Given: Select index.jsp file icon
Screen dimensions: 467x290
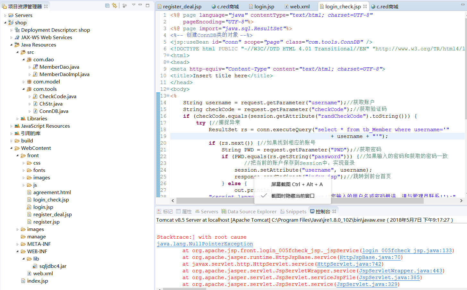Looking at the screenshot, I should 23,281.
